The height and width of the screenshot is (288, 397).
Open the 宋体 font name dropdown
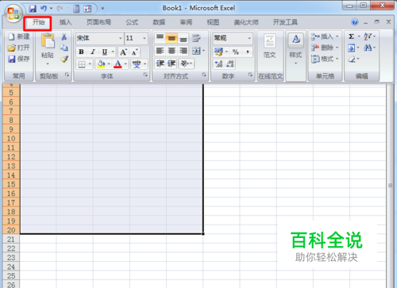click(120, 38)
